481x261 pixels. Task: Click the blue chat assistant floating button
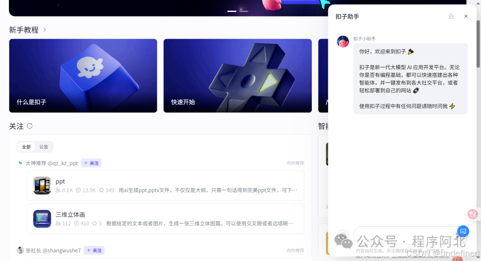click(463, 231)
